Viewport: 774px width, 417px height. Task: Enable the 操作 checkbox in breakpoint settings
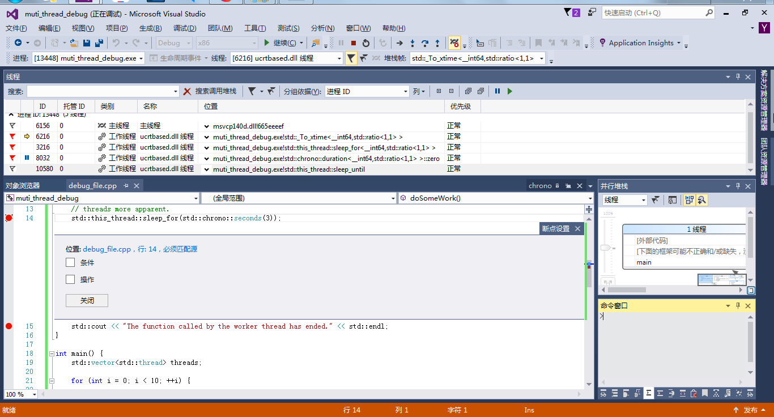click(x=70, y=279)
